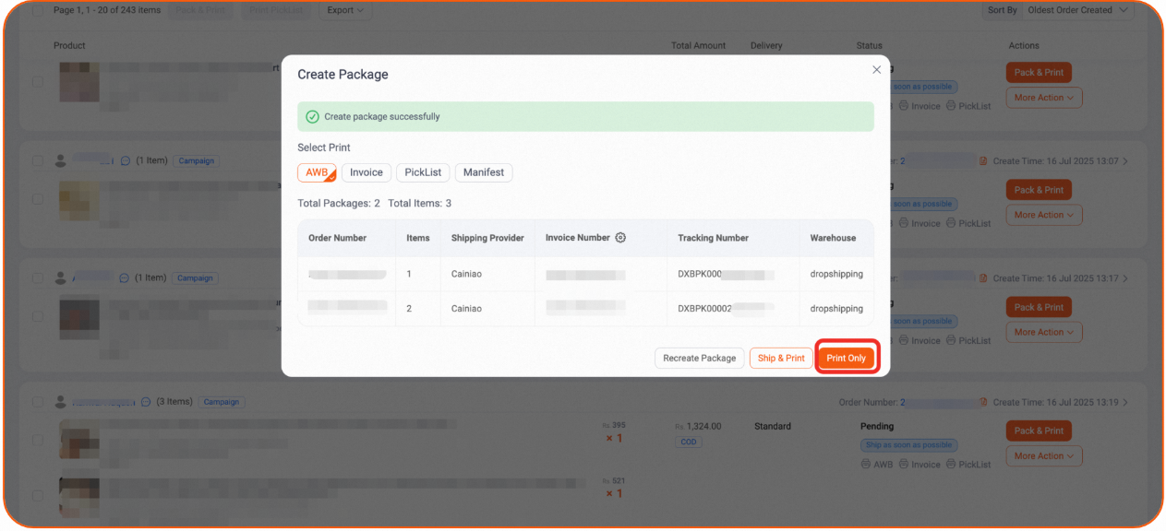
Task: Close the Create Package dialog
Action: pos(876,70)
